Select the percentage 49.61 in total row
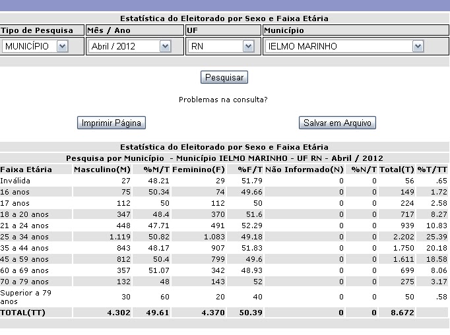This screenshot has height=335, width=450. point(158,313)
